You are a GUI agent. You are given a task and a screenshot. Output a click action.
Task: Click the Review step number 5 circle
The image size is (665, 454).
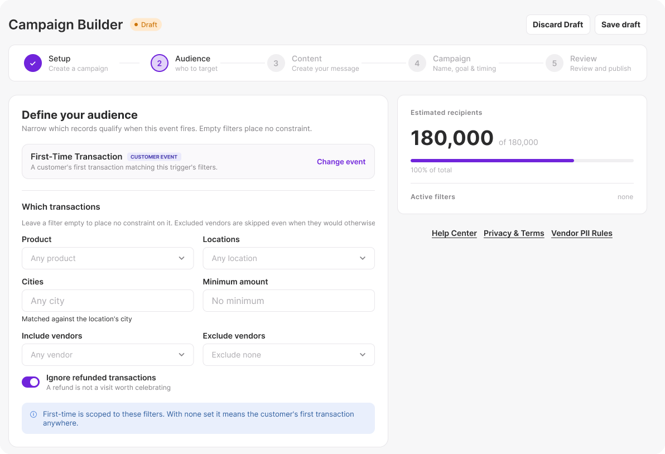tap(555, 63)
